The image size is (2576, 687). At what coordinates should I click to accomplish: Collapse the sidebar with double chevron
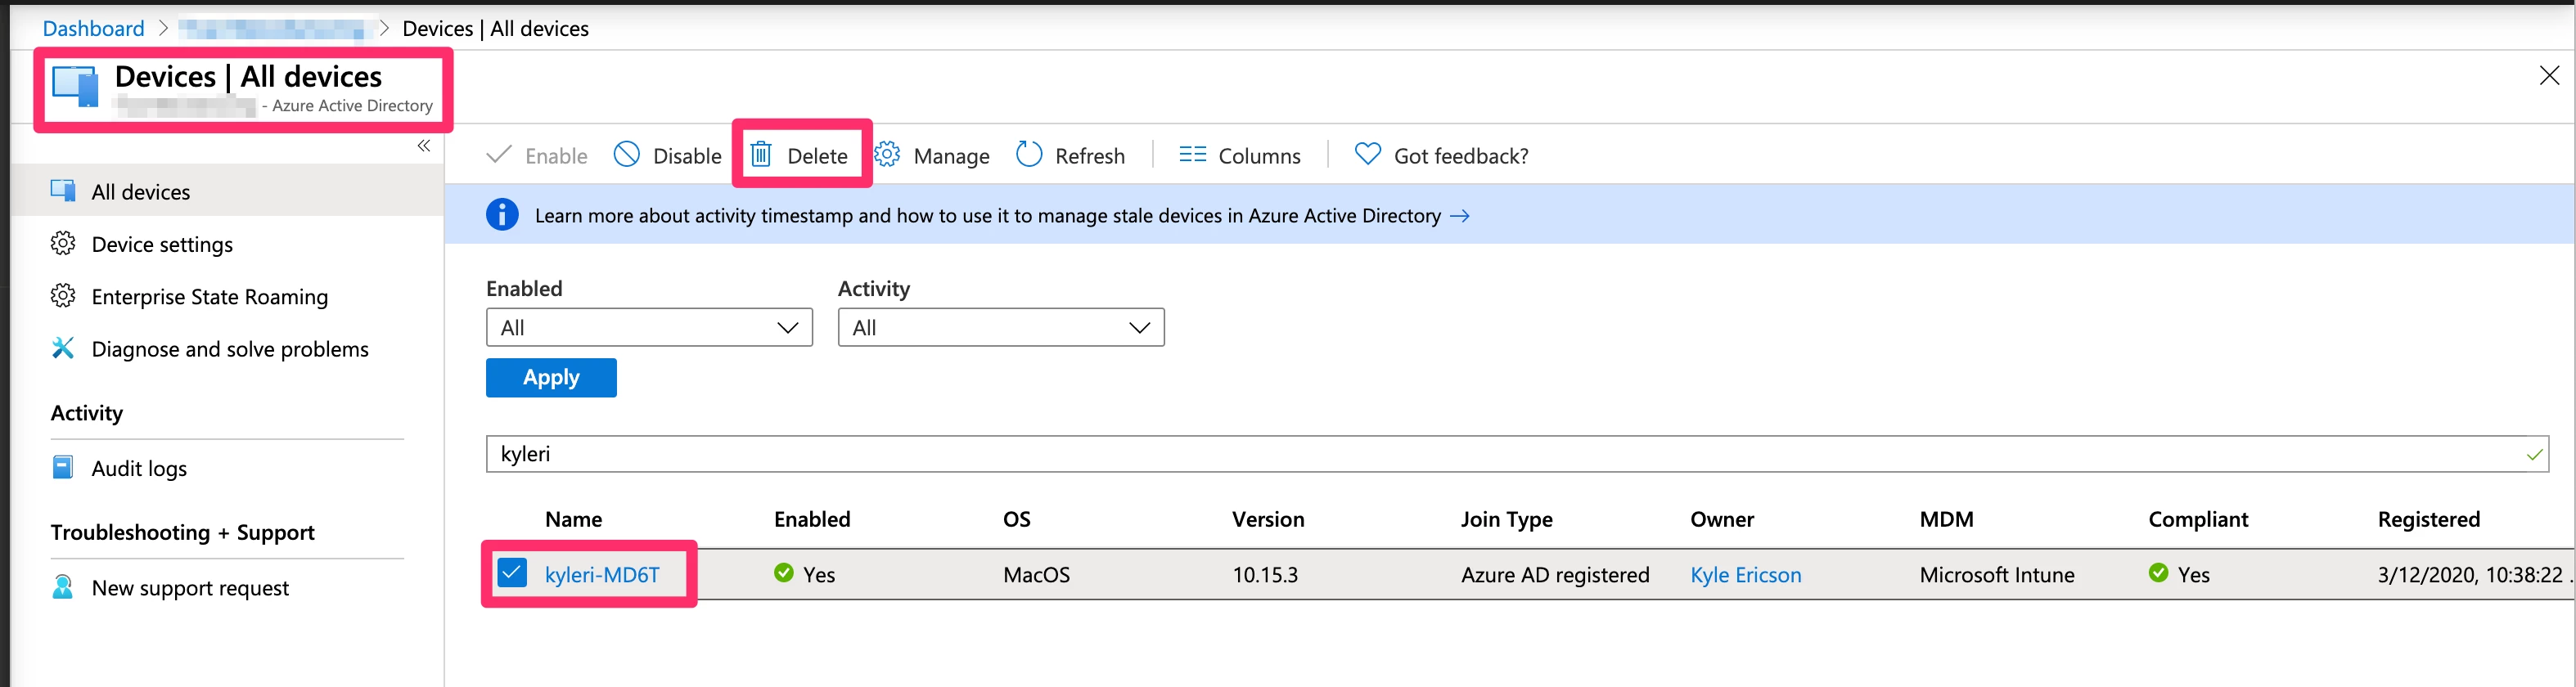tap(424, 146)
